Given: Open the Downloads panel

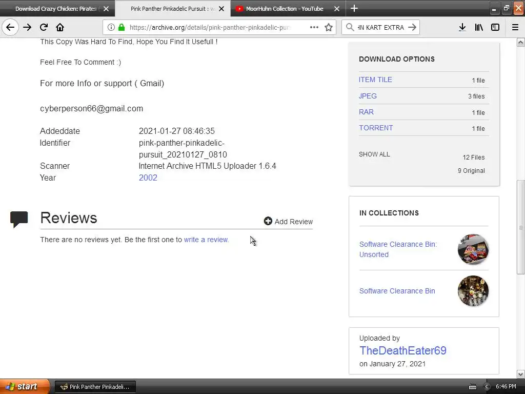Looking at the screenshot, I should pyautogui.click(x=462, y=27).
